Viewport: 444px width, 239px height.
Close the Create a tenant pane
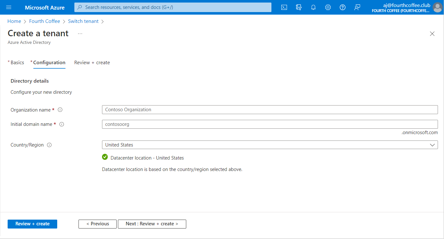(432, 34)
